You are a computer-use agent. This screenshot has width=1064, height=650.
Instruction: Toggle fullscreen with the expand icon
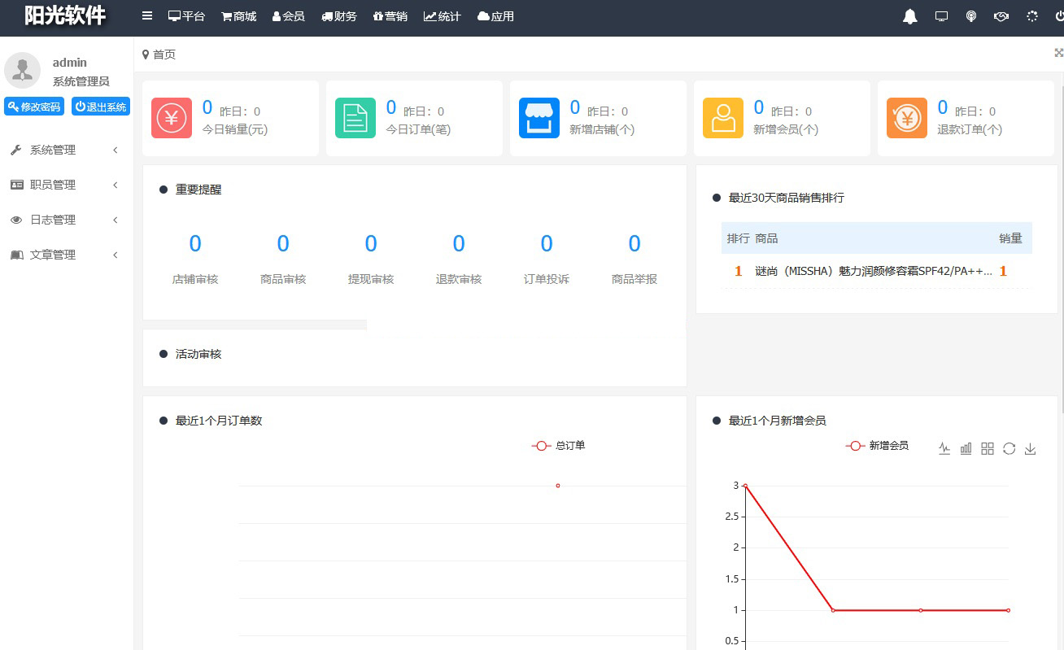pyautogui.click(x=1058, y=53)
